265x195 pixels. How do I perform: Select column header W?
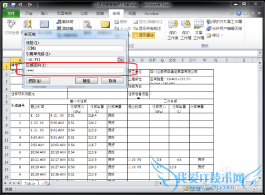click(x=205, y=60)
